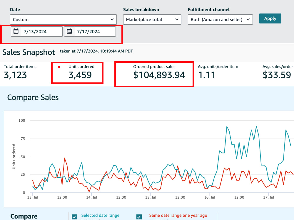Click the Apply button
294x220 pixels.
click(x=270, y=18)
